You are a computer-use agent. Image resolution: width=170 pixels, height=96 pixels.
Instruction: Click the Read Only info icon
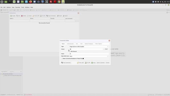(x=83, y=59)
